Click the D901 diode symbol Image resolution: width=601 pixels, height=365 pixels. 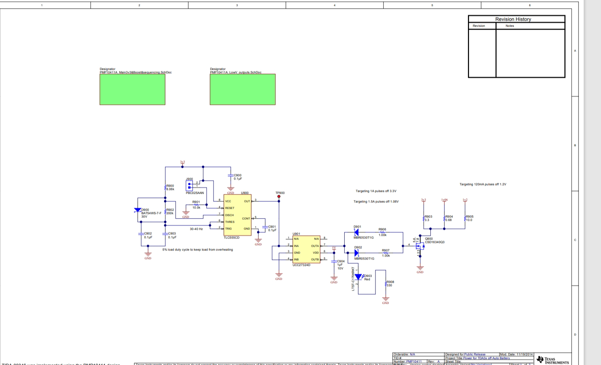[x=356, y=232]
